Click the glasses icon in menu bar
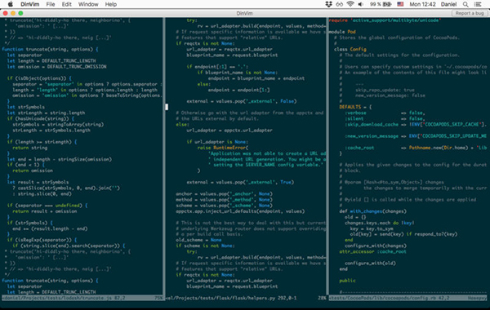Image resolution: width=490 pixels, height=310 pixels. pyautogui.click(x=340, y=4)
